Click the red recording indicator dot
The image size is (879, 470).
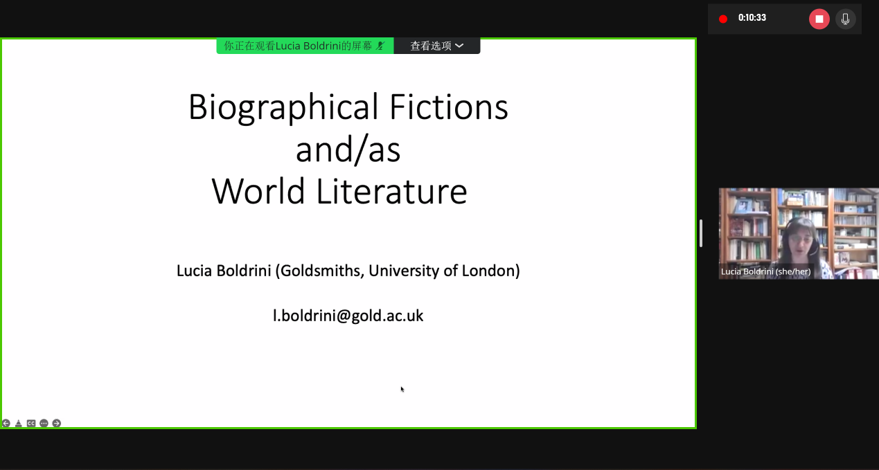(723, 19)
